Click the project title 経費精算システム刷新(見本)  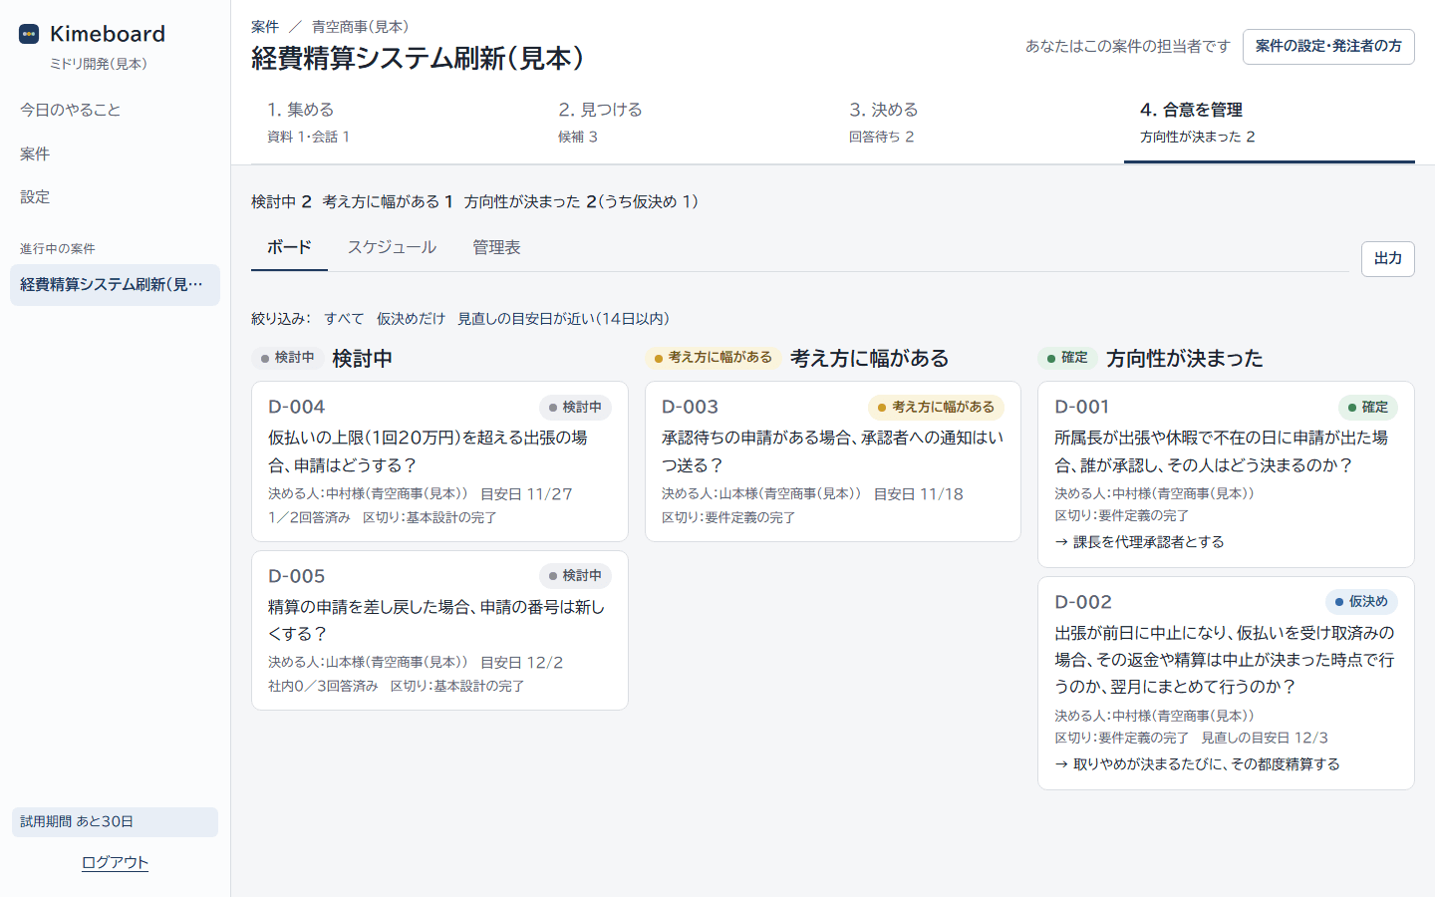click(x=419, y=59)
